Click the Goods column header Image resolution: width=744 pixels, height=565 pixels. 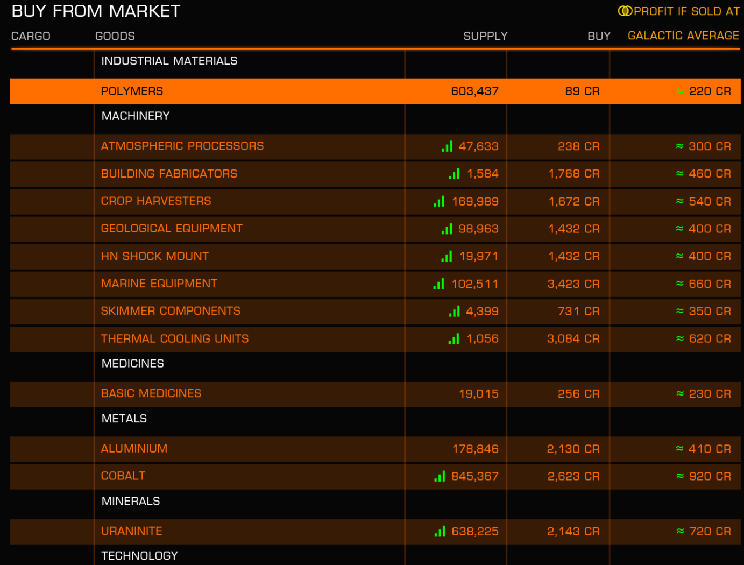115,36
